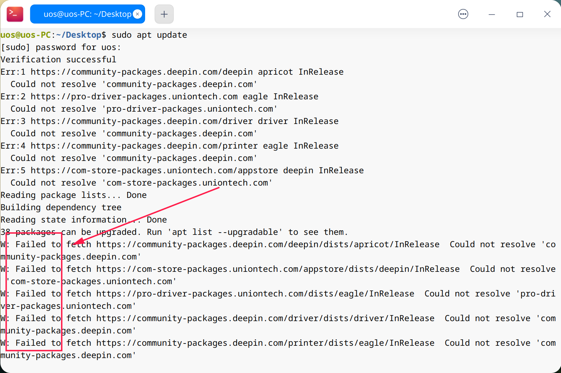Viewport: 561px width, 373px height.
Task: Click the warning URL ending apricot/InRelease
Action: click(268, 245)
